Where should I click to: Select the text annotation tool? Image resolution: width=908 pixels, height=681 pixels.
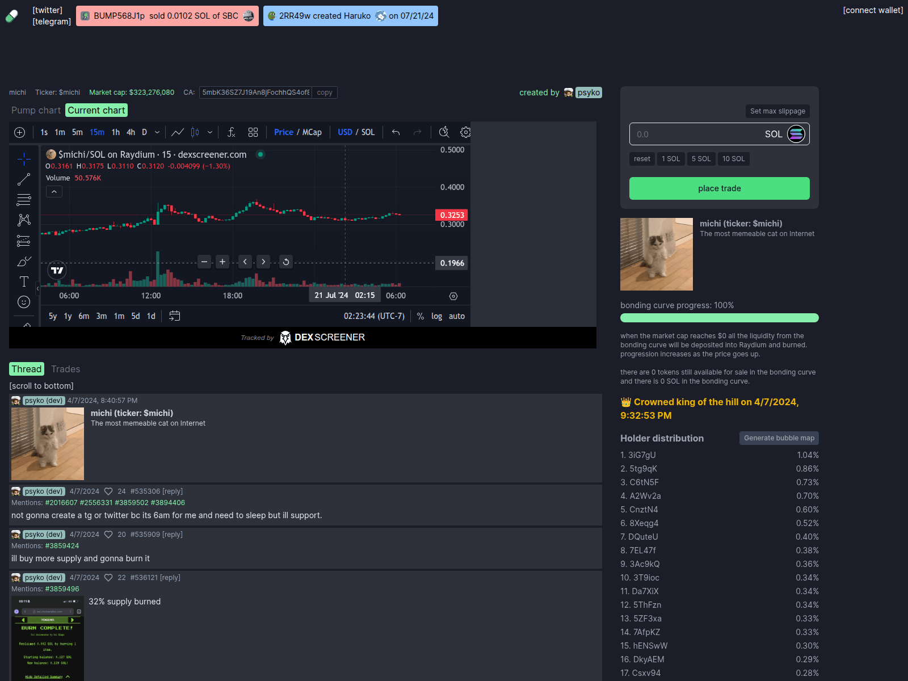pyautogui.click(x=24, y=281)
